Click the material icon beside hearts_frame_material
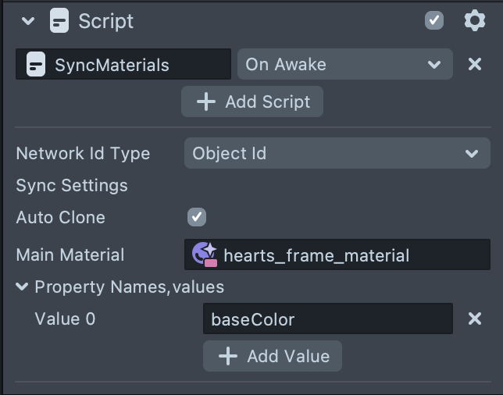Screen dimensions: 503x395 205,254
